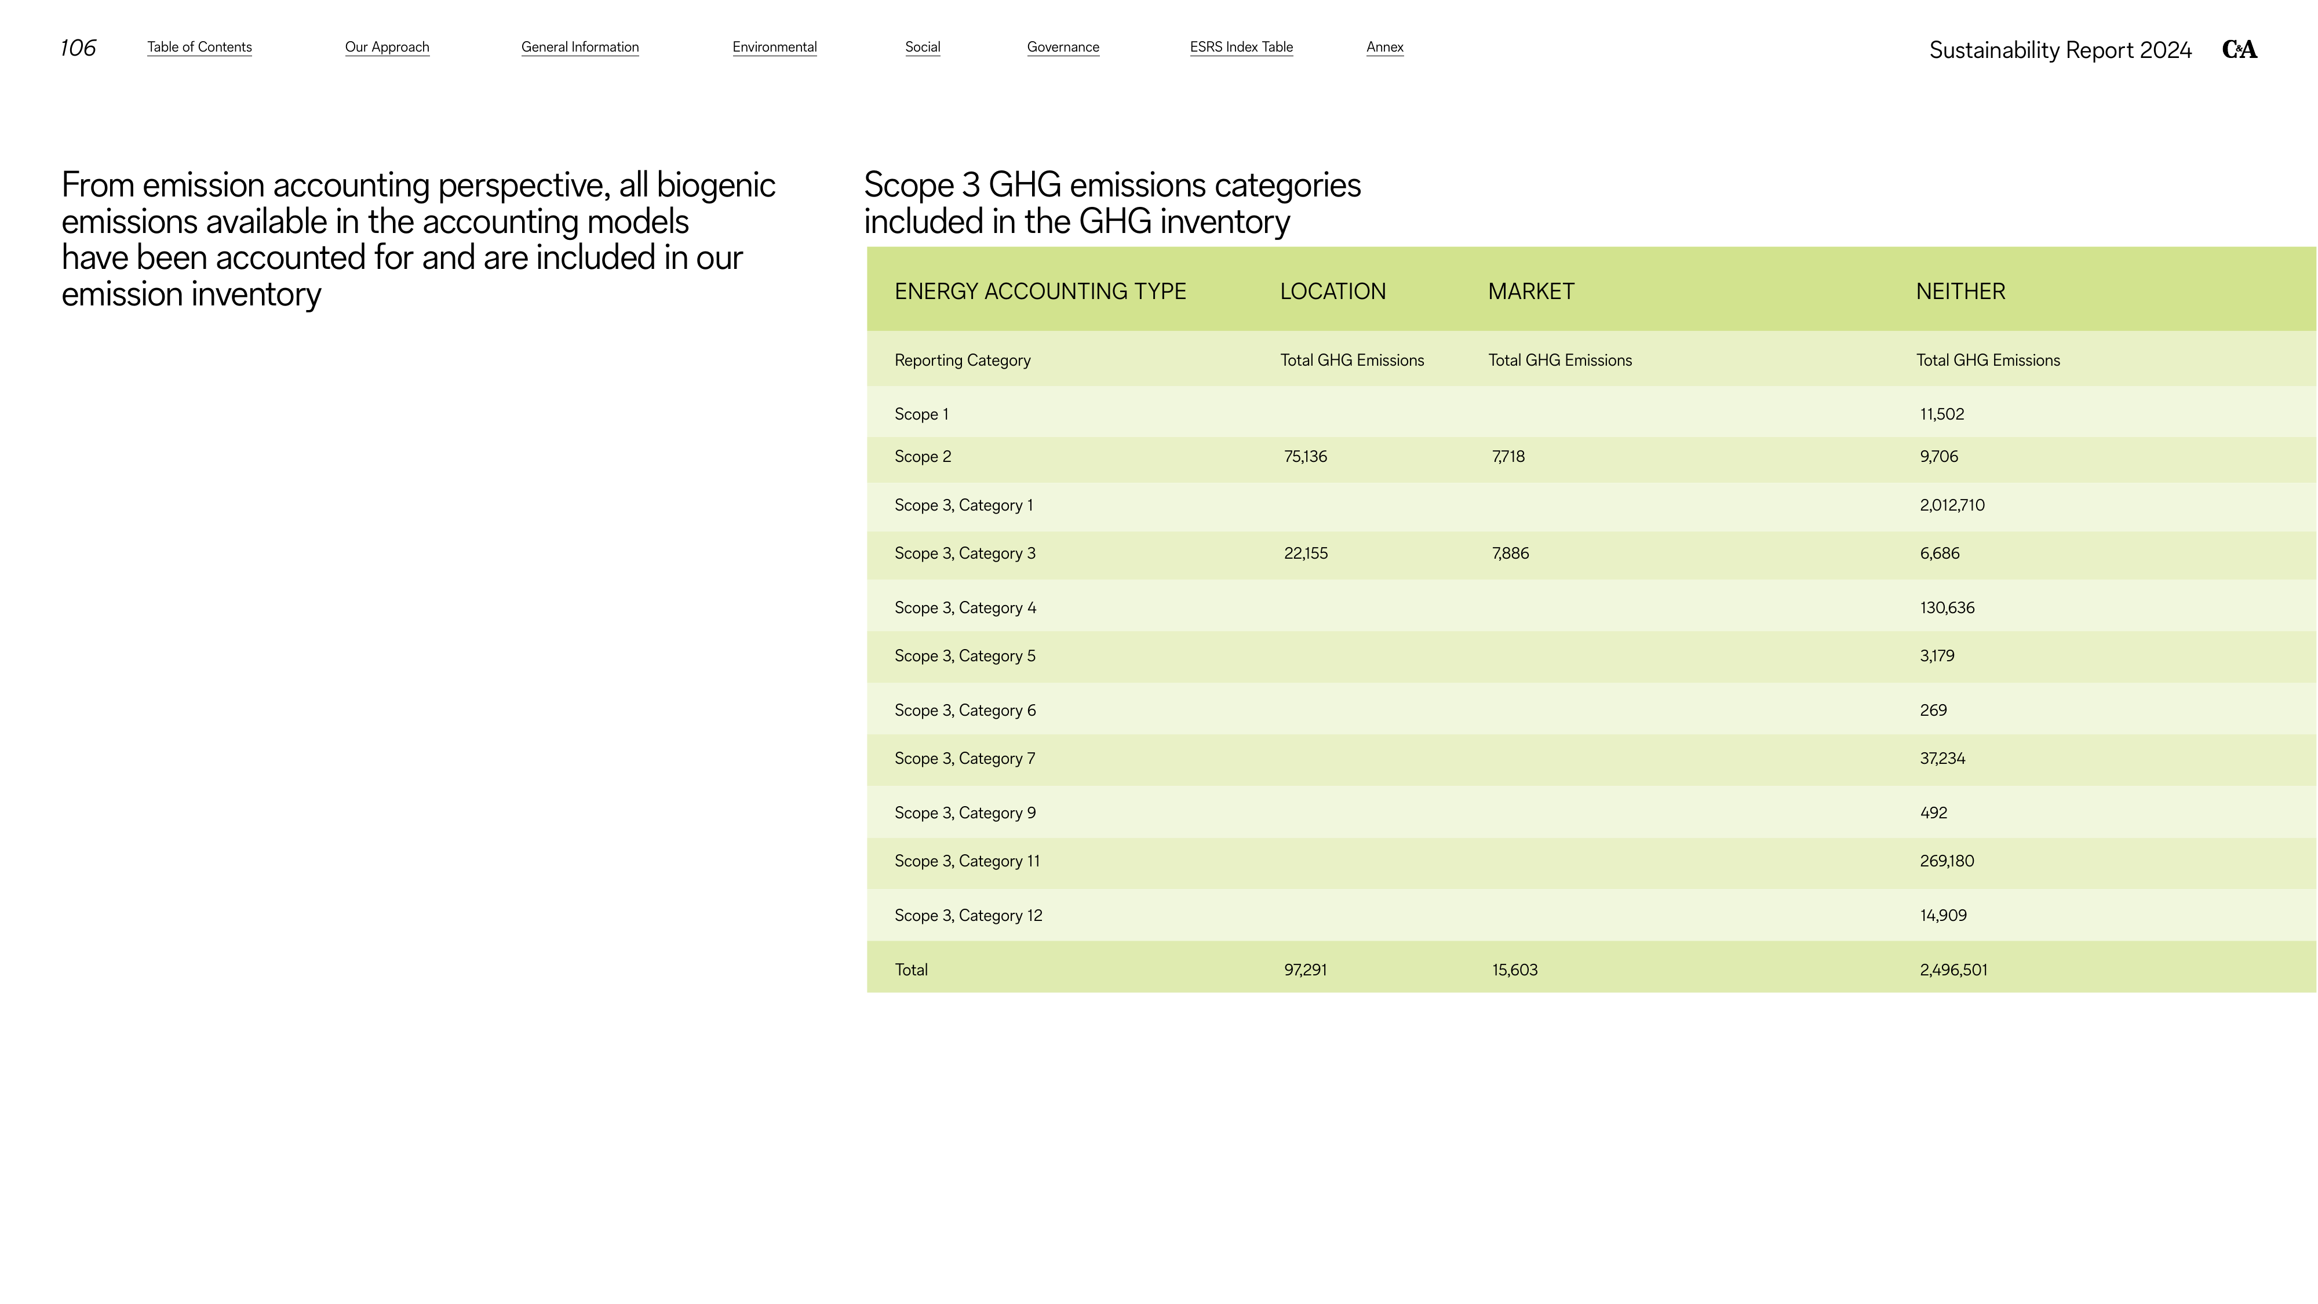Select the biogenic emissions paragraph heading

click(418, 239)
